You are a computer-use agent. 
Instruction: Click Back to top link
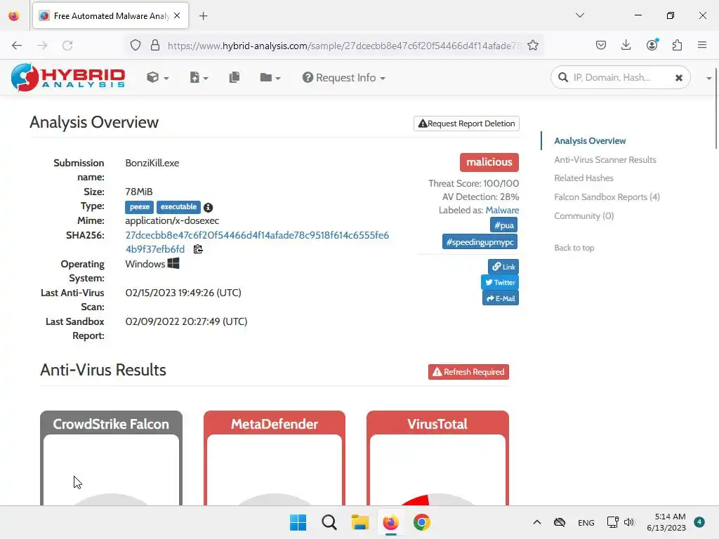tap(574, 248)
